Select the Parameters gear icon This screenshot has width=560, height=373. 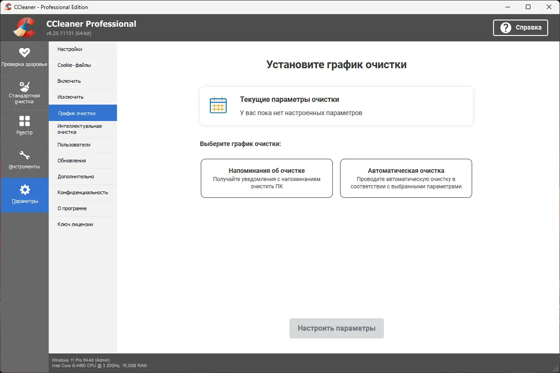[25, 190]
